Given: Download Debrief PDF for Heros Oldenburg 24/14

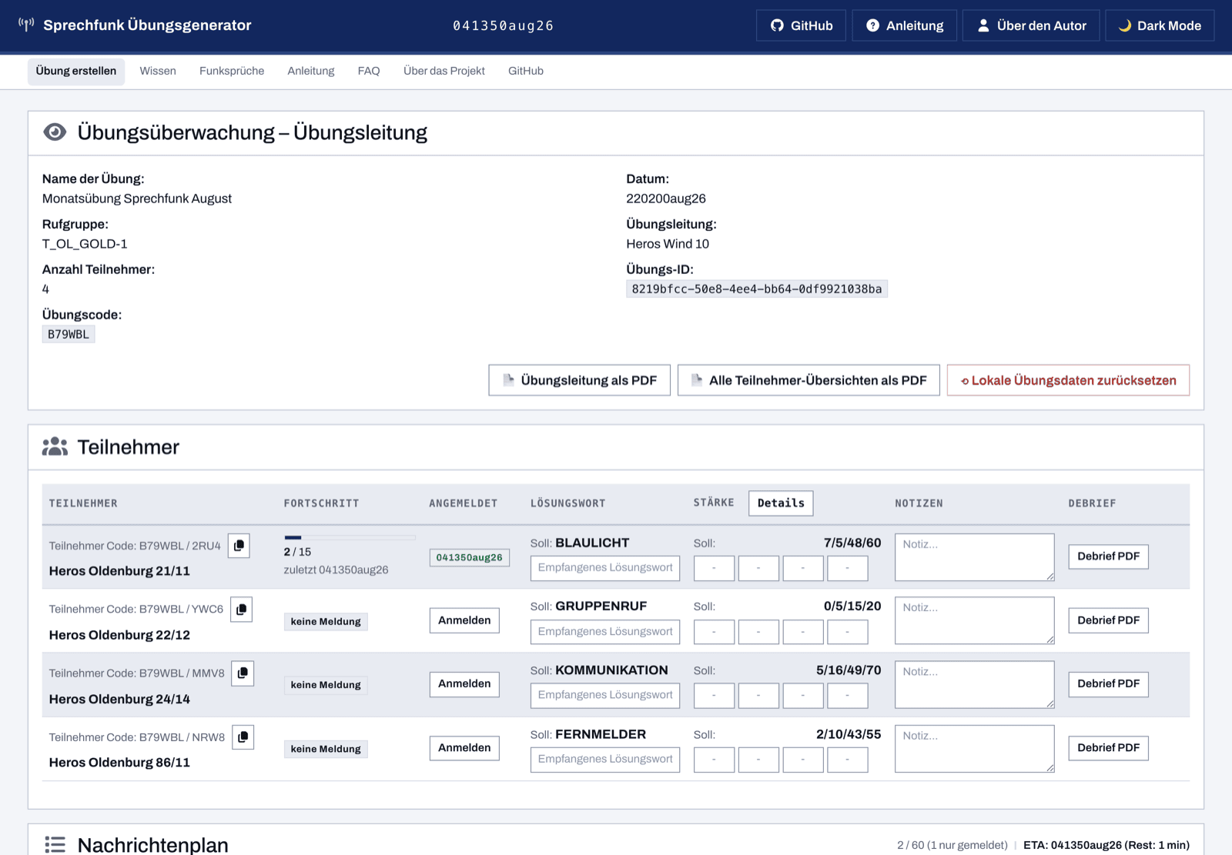Looking at the screenshot, I should tap(1108, 684).
